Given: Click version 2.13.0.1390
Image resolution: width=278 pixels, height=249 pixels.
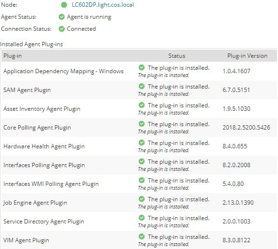Looking at the screenshot, I should tap(238, 203).
